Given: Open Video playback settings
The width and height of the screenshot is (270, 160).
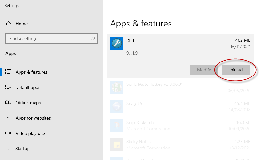Looking at the screenshot, I should point(31,134).
